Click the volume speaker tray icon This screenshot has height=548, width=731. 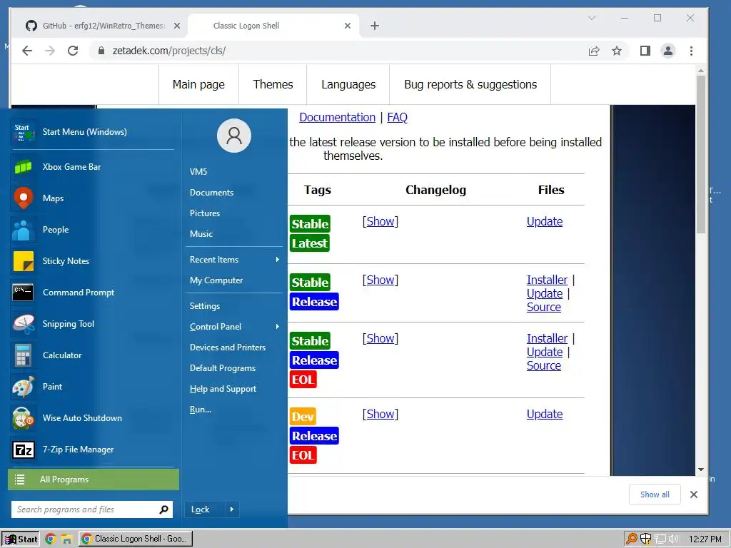coord(674,539)
